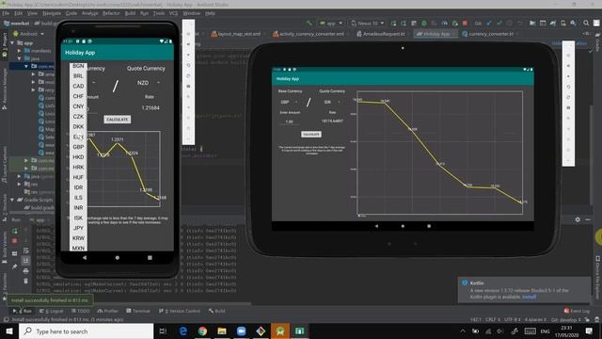Expand the manifests folder
Viewport: 602px width, 339px height.
pyautogui.click(x=19, y=51)
